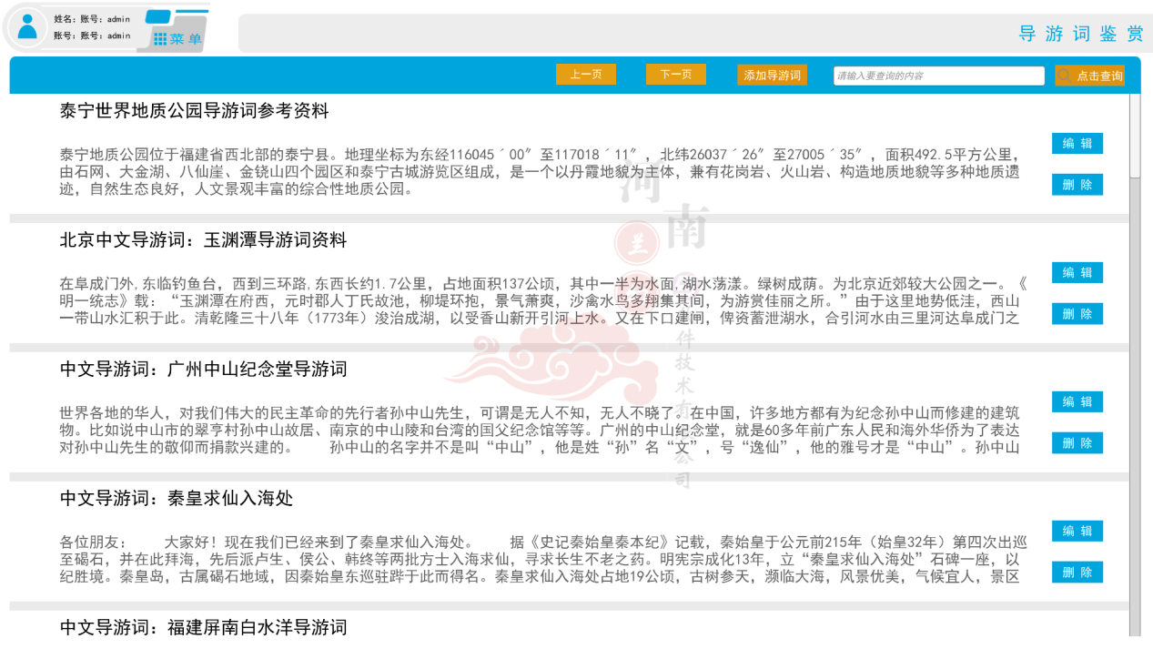The image size is (1153, 649).
Task: Open the 北京中文导游词 玉渊潭 title
Action: click(203, 240)
